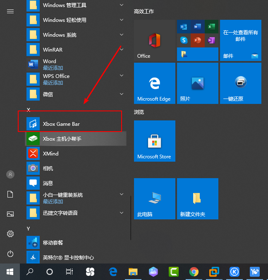Open the 此电脑 tile
This screenshot has height=280, width=268.
point(155,199)
